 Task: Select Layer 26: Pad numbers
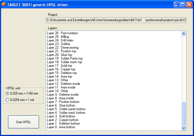pos(62,33)
